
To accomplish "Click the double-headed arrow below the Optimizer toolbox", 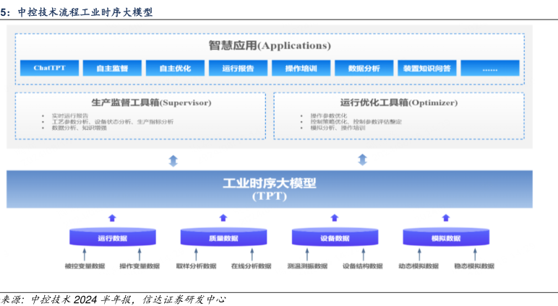I will tap(362, 160).
